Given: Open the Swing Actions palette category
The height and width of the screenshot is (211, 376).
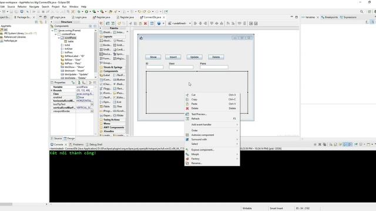Looking at the screenshot, I should point(112,120).
